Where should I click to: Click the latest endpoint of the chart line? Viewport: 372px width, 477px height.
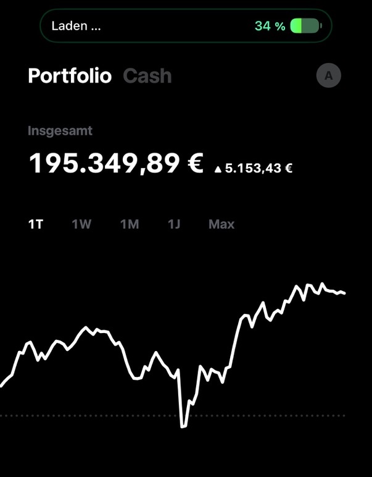pos(344,293)
